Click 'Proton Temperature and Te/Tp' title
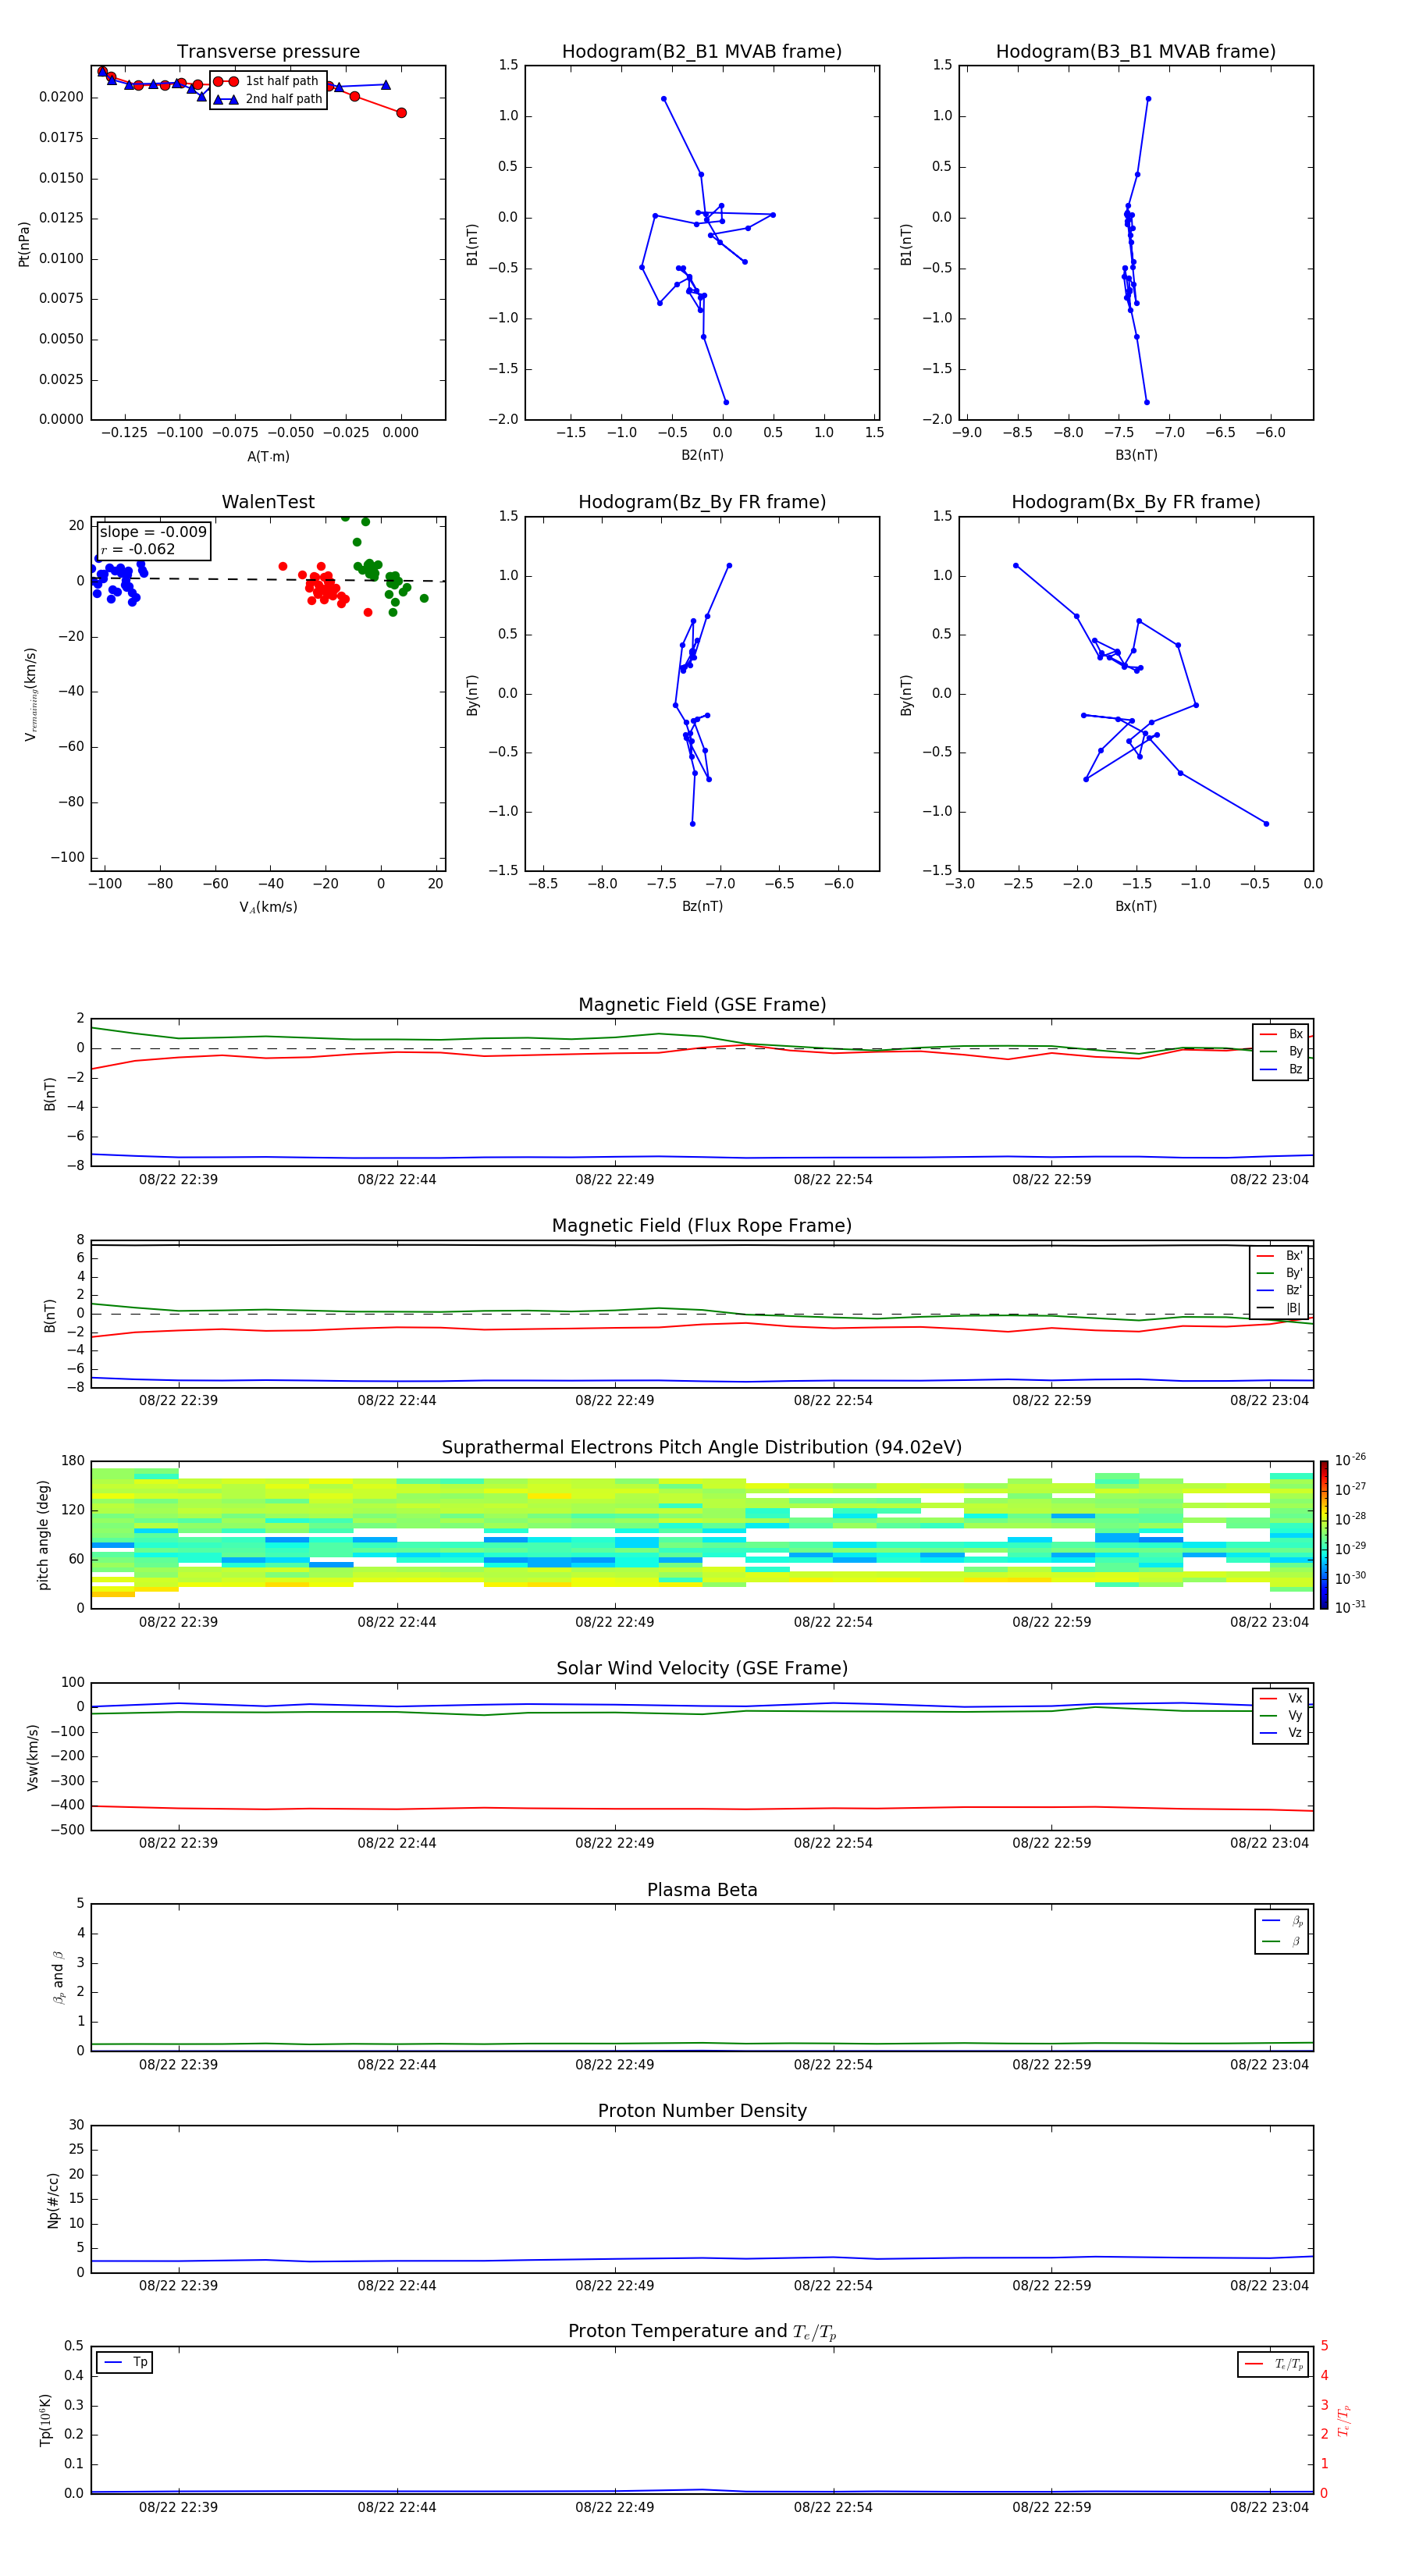1405x2576 pixels. click(x=702, y=2332)
